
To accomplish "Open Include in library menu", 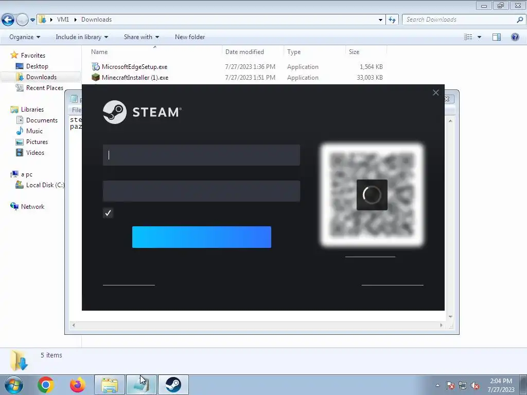I will [82, 37].
